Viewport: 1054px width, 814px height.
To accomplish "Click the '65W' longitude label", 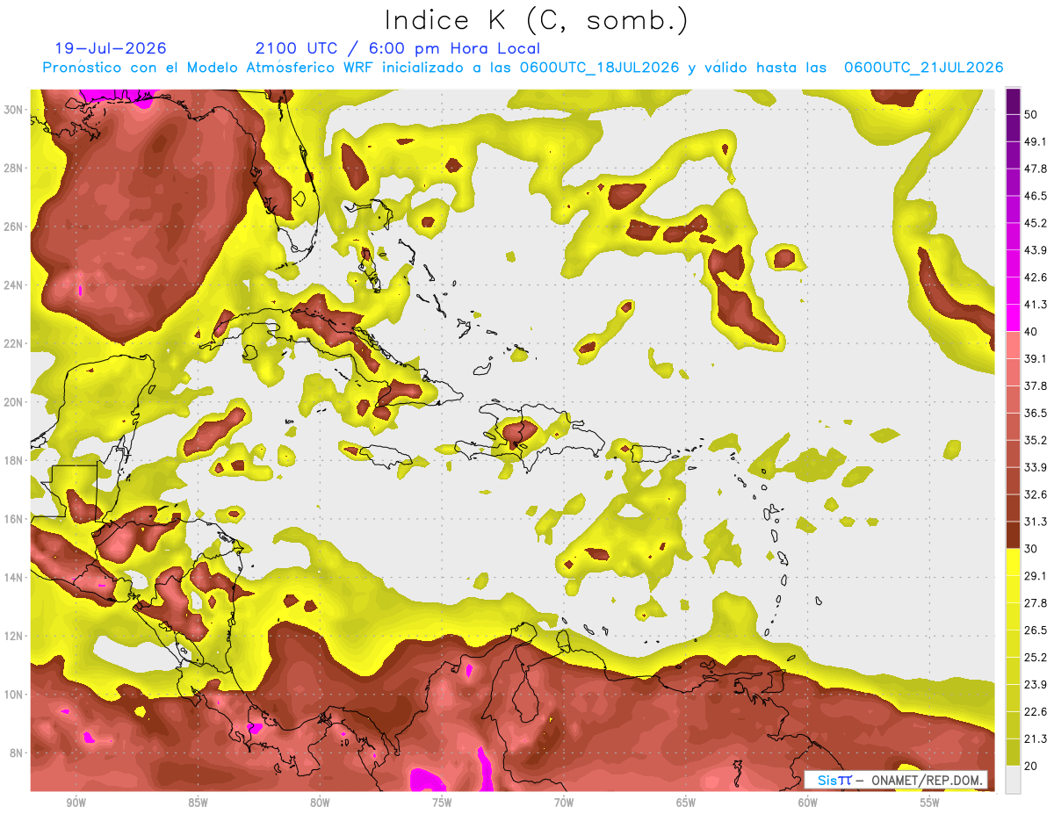I will pos(686,803).
